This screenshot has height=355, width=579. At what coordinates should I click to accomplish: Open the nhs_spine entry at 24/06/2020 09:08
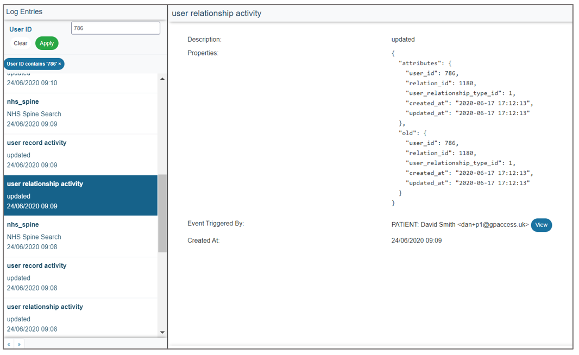80,236
